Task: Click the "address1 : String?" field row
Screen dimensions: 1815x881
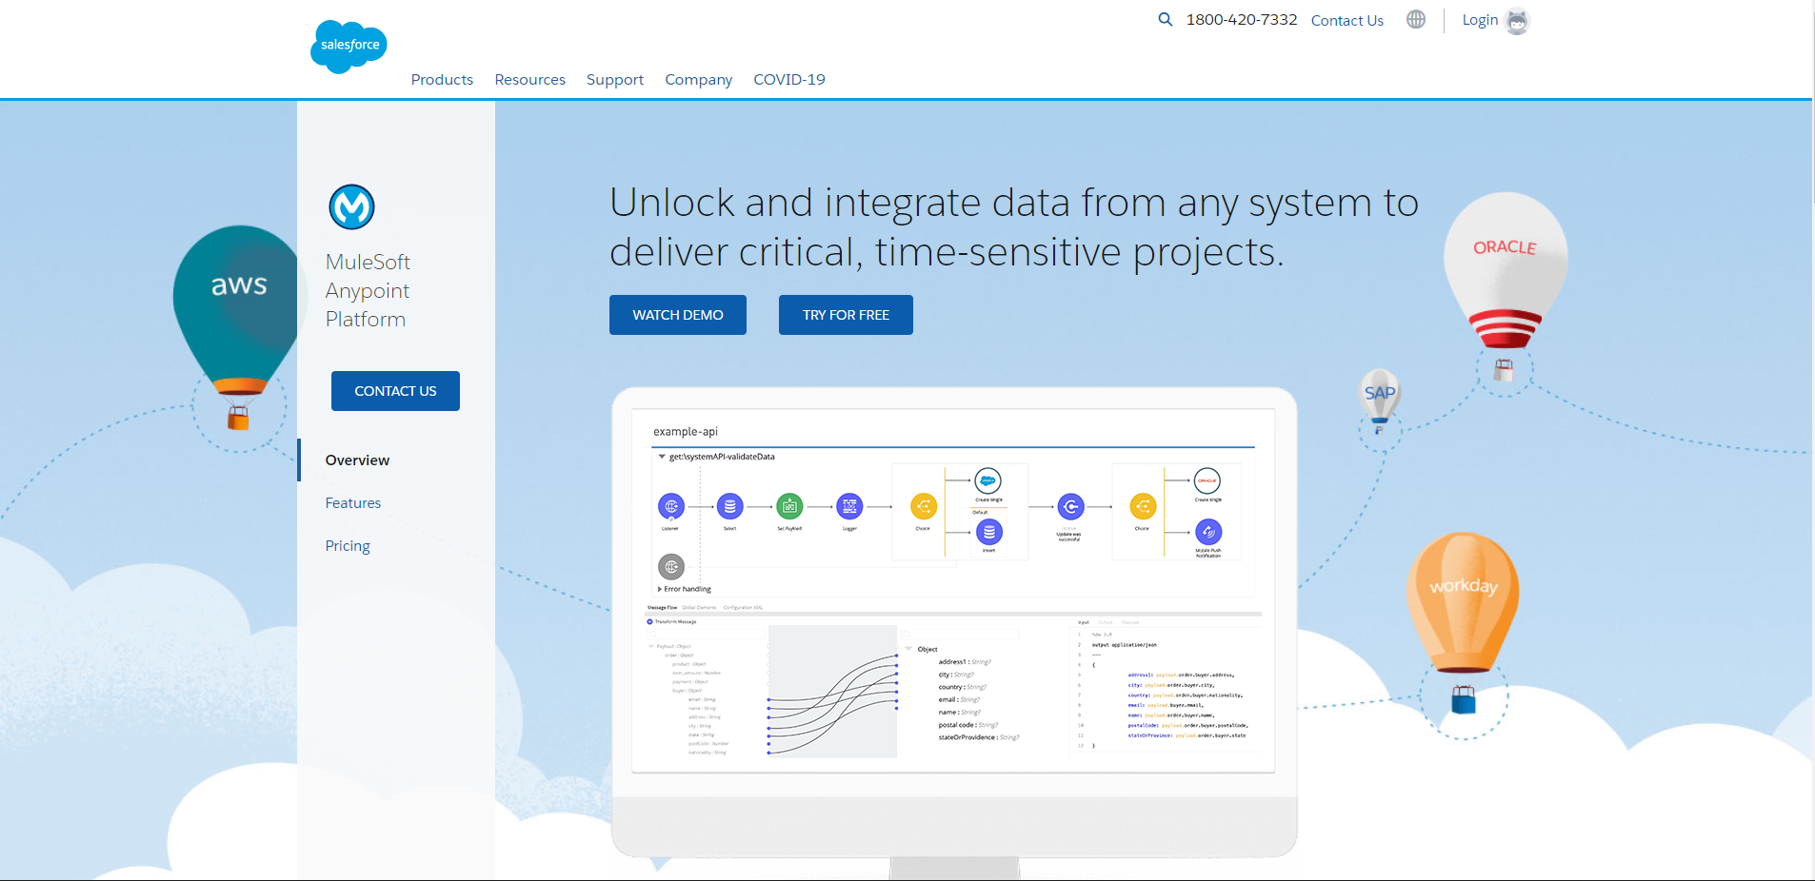Action: [965, 662]
